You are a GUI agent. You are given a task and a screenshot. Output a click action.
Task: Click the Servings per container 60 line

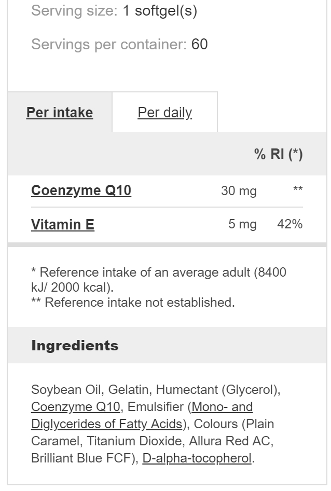(x=119, y=44)
